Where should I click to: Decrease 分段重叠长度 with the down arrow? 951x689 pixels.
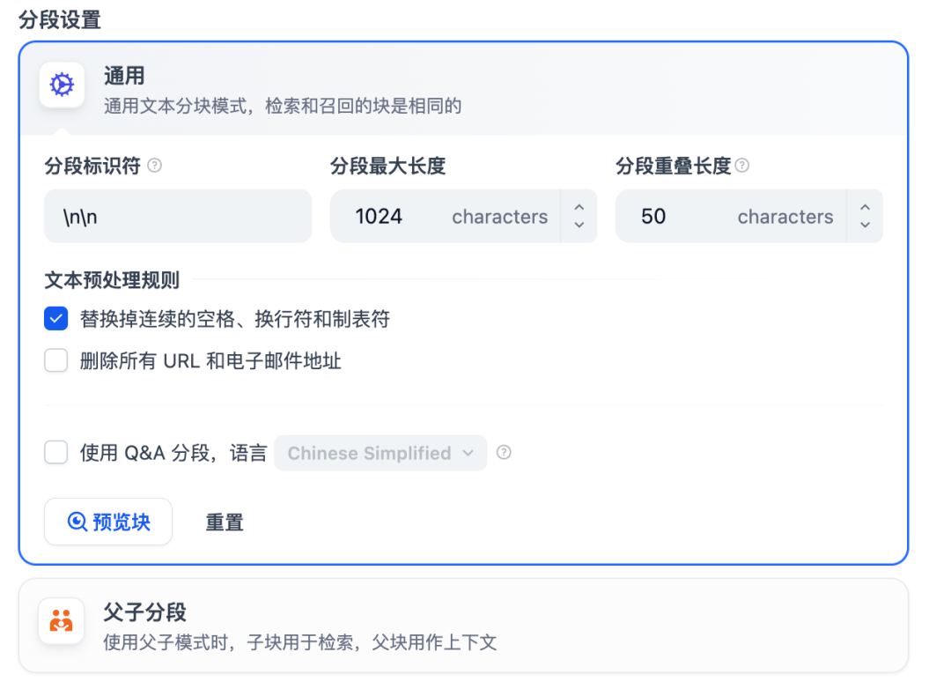tap(865, 223)
